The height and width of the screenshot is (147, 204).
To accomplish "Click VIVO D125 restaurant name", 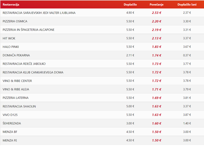I will [10, 115].
